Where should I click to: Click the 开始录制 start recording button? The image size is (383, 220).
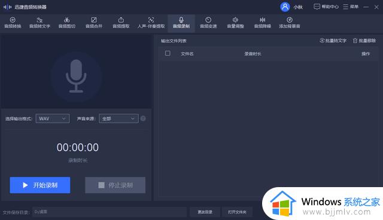tap(40, 185)
